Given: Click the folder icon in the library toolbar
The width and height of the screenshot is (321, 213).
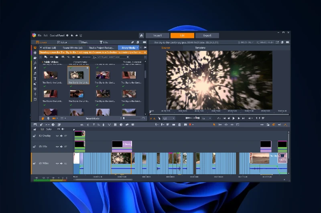Looking at the screenshot, I should 57,57.
